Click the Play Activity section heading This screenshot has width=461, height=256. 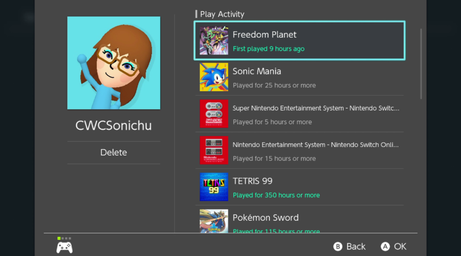222,14
